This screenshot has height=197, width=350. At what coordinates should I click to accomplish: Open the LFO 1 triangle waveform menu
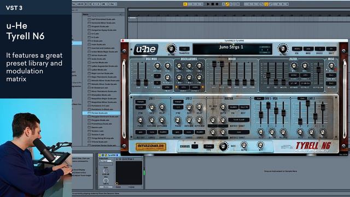[141, 102]
